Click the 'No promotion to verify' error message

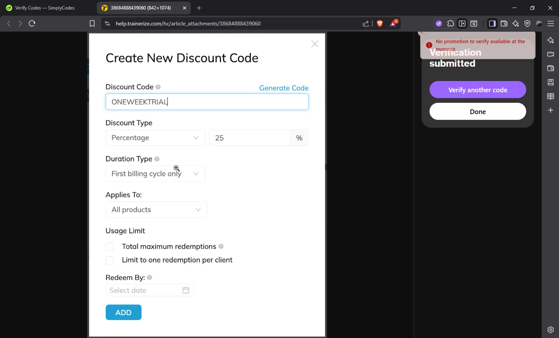point(480,45)
